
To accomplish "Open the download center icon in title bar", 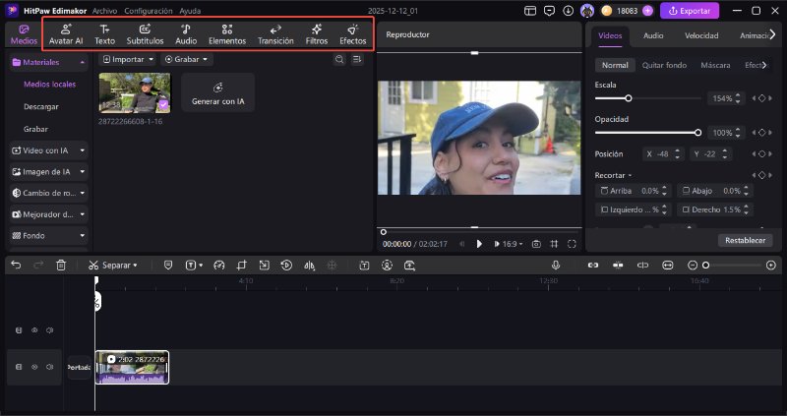I will click(569, 11).
